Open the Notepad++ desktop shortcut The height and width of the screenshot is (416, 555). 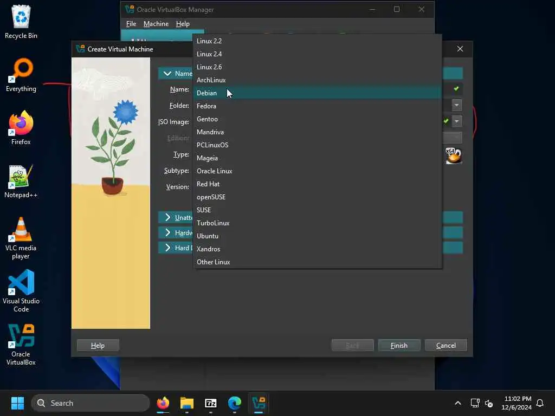[21, 181]
